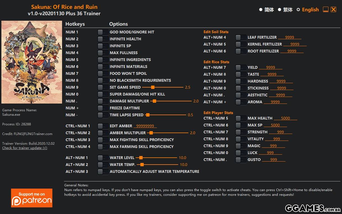Enable God Mode/Ignore Hit toggle
The height and width of the screenshot is (214, 342).
[103, 32]
